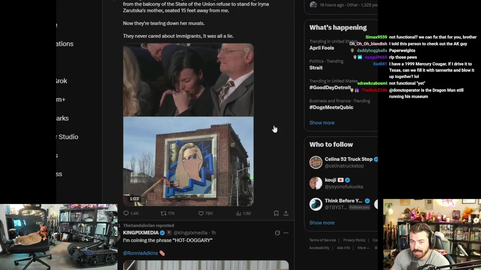Repost the tweet showing 17K reposts
Viewport: 481px width, 270px height.
[x=163, y=213]
